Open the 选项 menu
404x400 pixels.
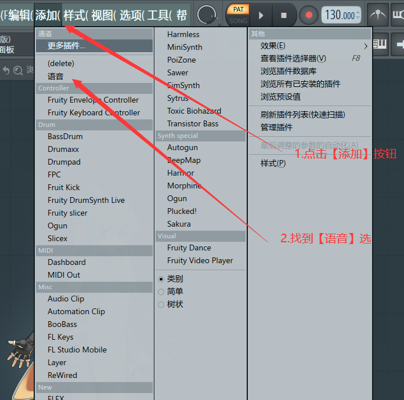point(132,15)
